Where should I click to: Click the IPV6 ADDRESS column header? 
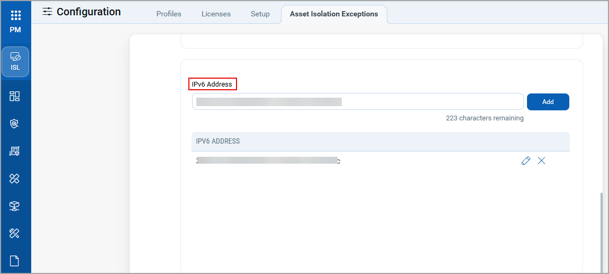tap(218, 141)
